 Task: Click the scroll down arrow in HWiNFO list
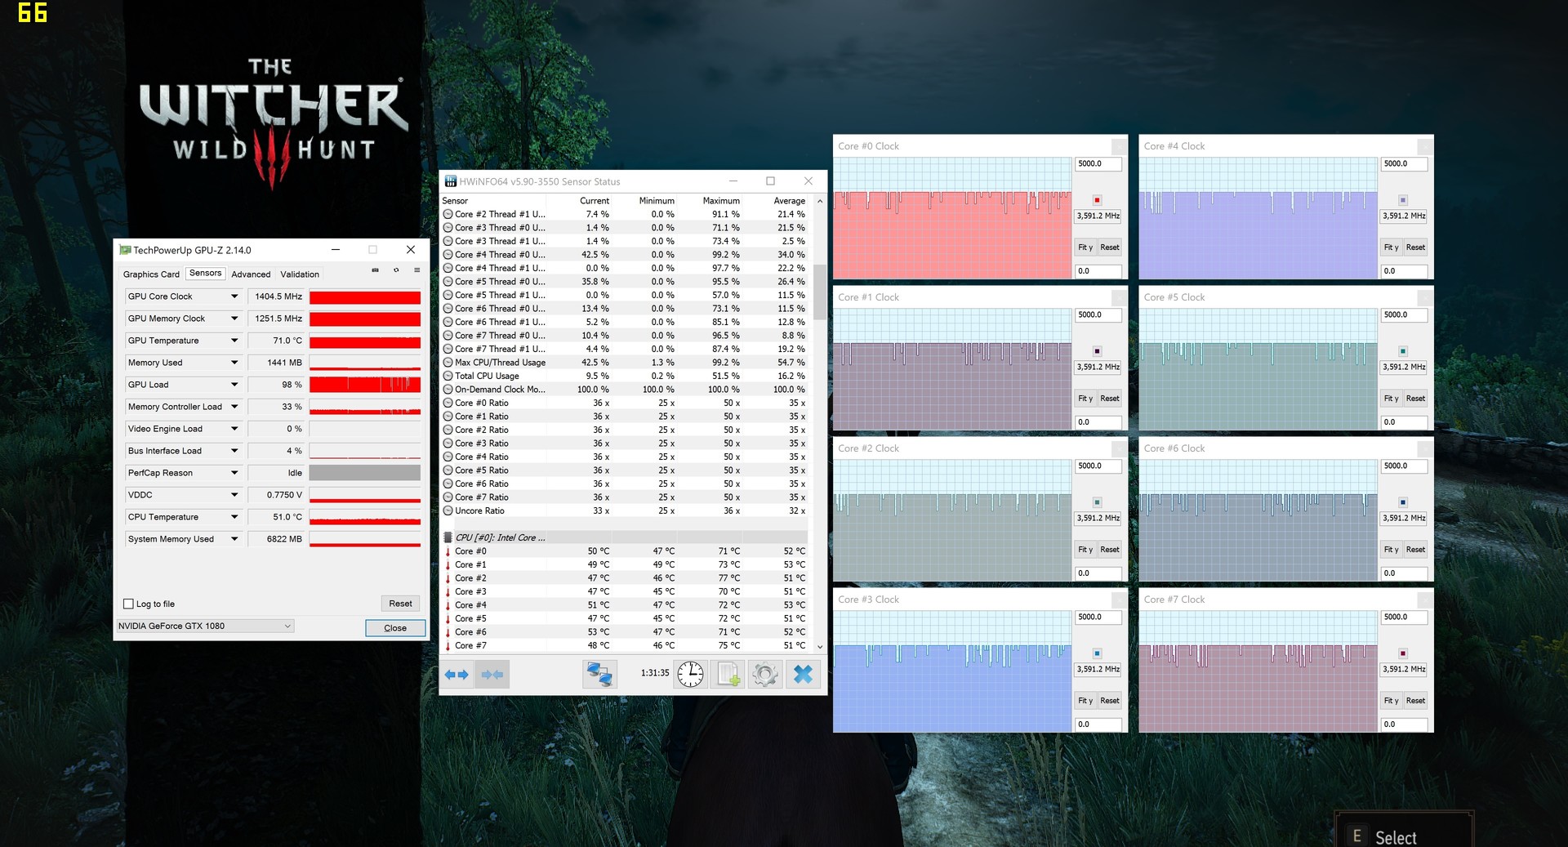click(x=820, y=647)
